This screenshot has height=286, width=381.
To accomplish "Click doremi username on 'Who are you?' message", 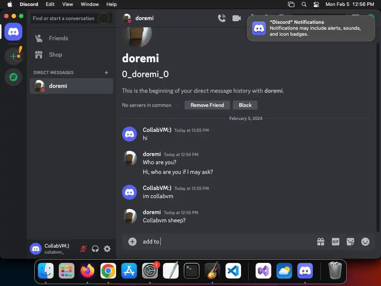I will click(x=152, y=154).
